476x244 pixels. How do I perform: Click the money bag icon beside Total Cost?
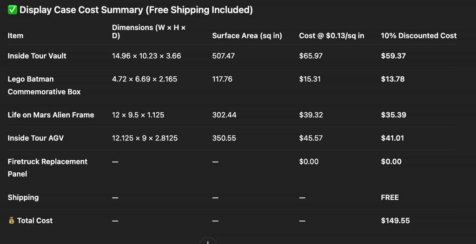tap(12, 221)
